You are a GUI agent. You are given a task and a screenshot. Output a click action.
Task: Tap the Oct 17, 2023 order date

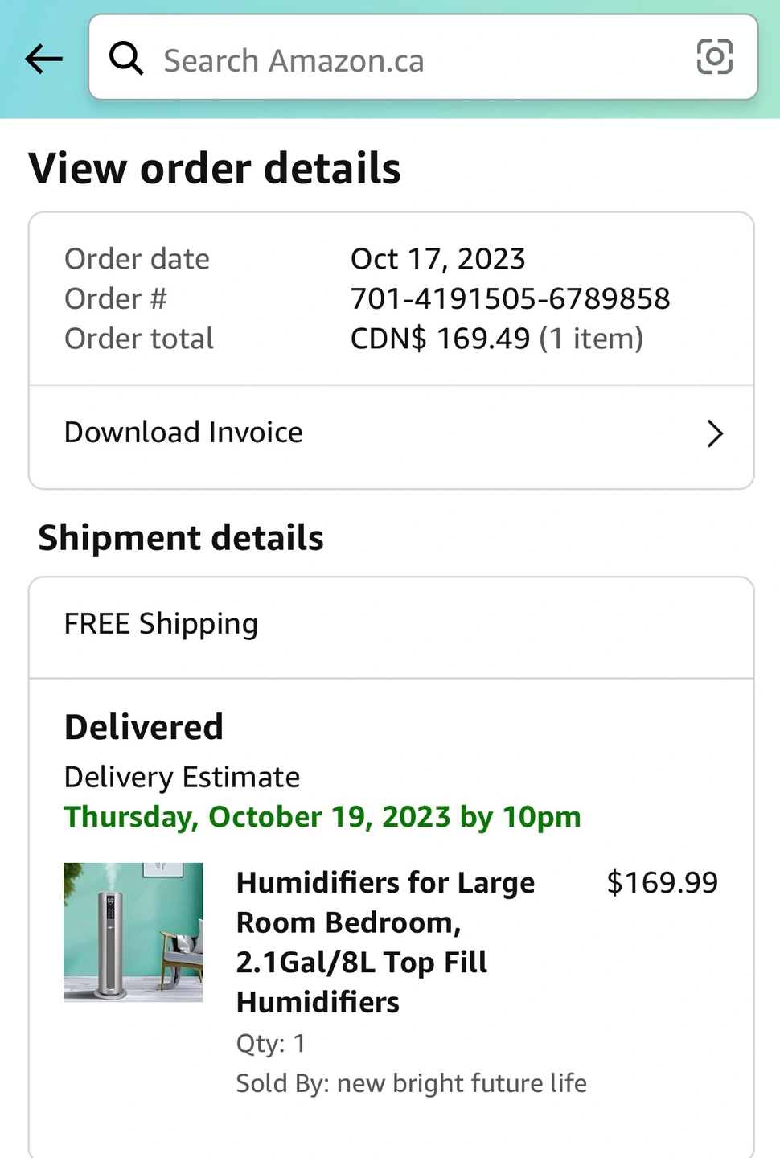437,259
